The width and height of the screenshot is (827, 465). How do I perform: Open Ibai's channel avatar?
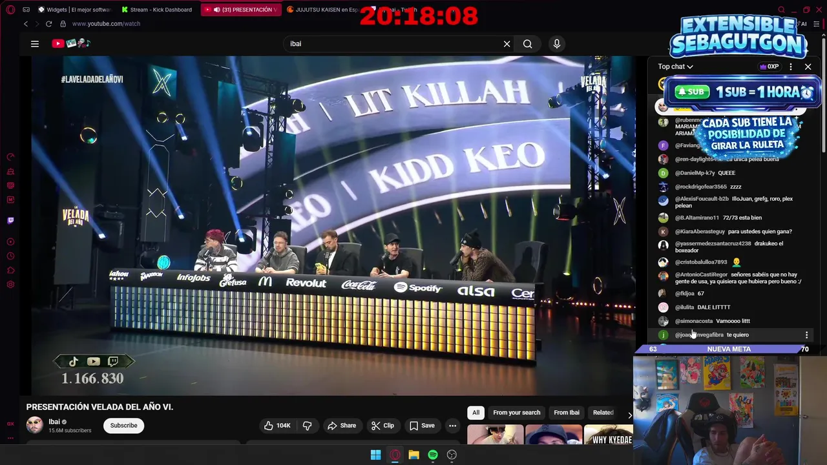click(34, 425)
